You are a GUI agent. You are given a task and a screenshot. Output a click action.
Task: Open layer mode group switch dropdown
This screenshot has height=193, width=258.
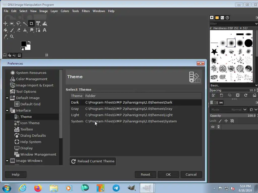(253, 110)
